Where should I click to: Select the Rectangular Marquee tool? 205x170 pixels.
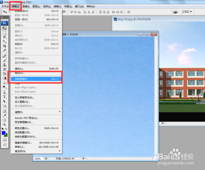(5, 33)
